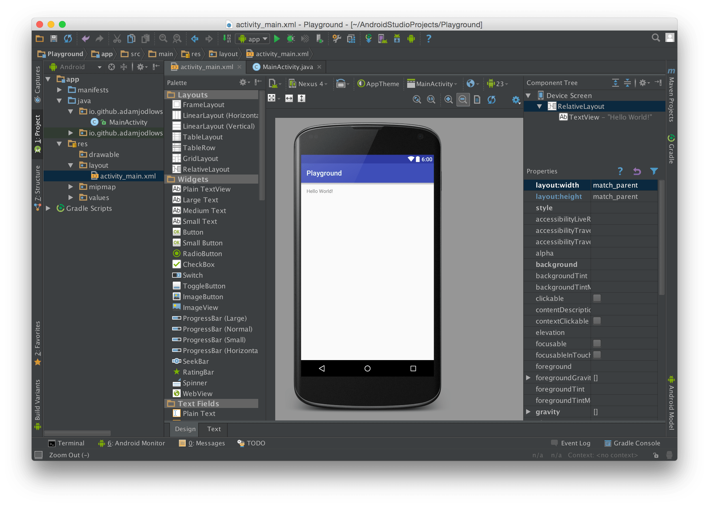Run the app with the green play icon

coord(277,39)
